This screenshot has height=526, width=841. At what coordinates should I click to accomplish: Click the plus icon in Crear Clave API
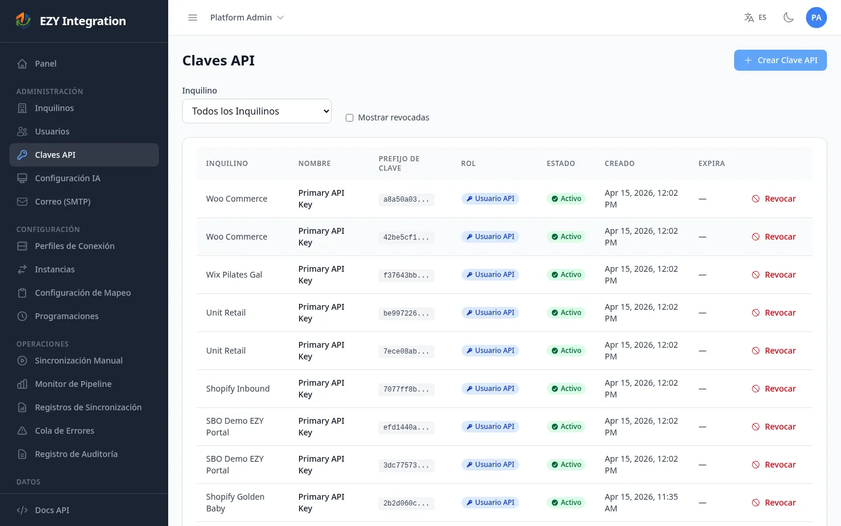pos(748,60)
